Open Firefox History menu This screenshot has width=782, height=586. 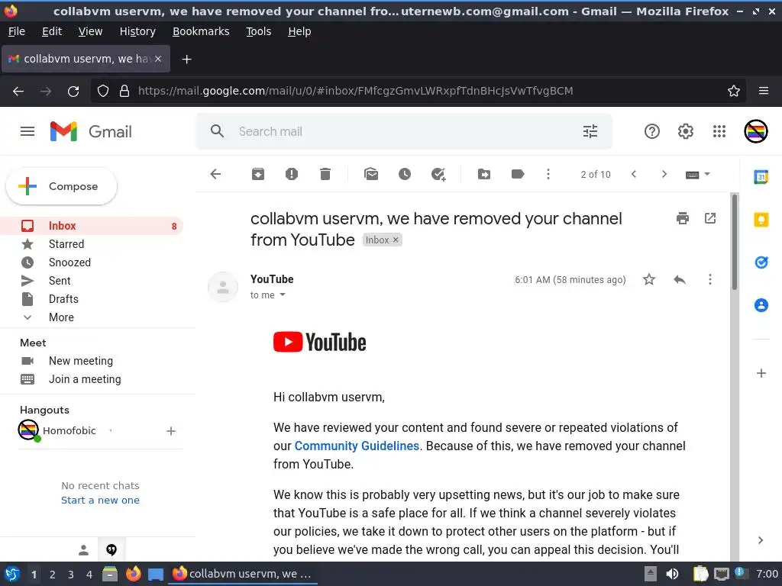[x=137, y=31]
